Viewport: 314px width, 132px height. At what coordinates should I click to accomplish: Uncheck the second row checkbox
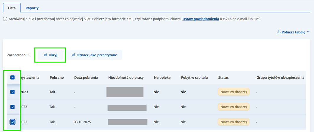(12, 107)
